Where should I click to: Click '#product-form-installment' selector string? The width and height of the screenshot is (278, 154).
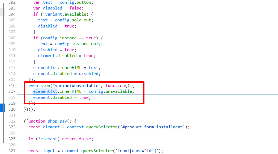152,127
